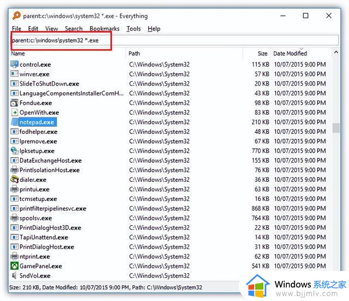Click the dialer.exe phone icon
Viewport: 349px width, 301px height.
coord(15,180)
